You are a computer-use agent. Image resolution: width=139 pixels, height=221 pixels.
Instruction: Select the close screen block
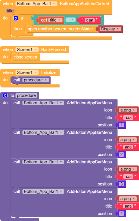click(25, 57)
